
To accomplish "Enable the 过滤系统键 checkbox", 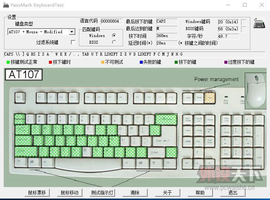I will [73, 42].
